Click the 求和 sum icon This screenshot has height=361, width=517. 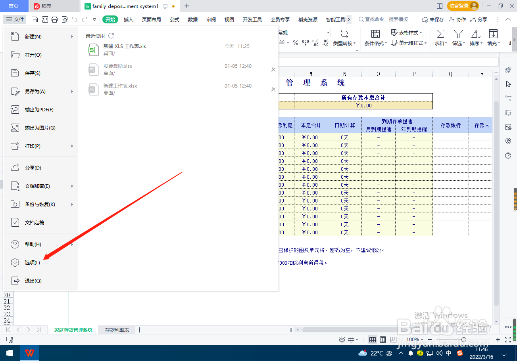click(x=440, y=34)
